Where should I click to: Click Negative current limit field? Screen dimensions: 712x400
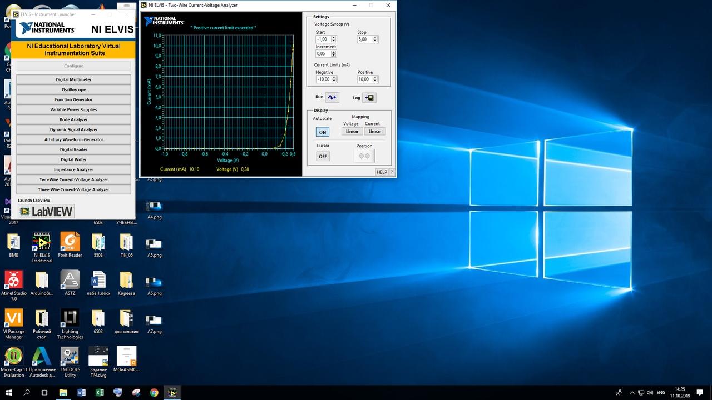[x=323, y=79]
